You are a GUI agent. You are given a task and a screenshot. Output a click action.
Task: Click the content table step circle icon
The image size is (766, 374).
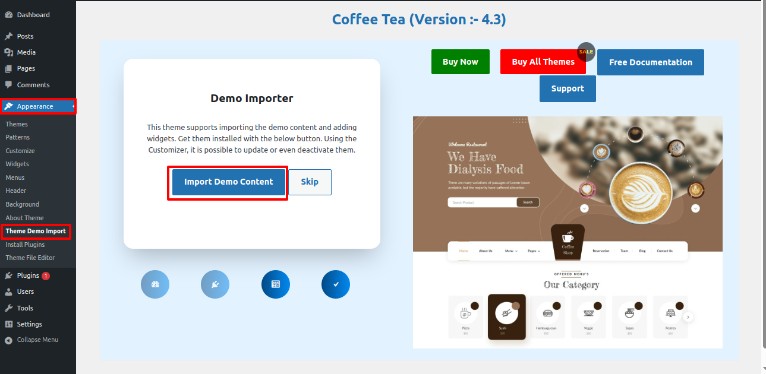[x=276, y=284]
